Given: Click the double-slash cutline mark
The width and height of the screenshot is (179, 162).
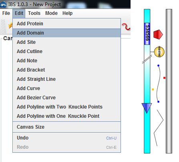Looking at the screenshot, I should pos(147,59).
